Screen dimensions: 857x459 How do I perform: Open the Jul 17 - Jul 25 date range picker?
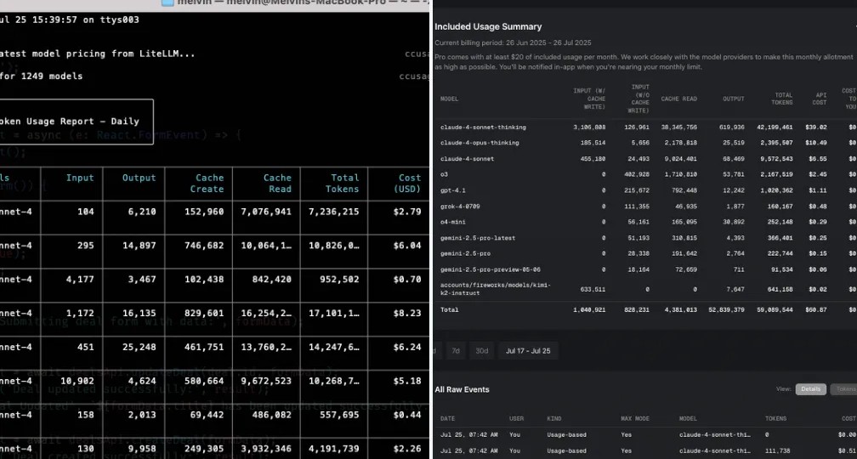point(527,350)
